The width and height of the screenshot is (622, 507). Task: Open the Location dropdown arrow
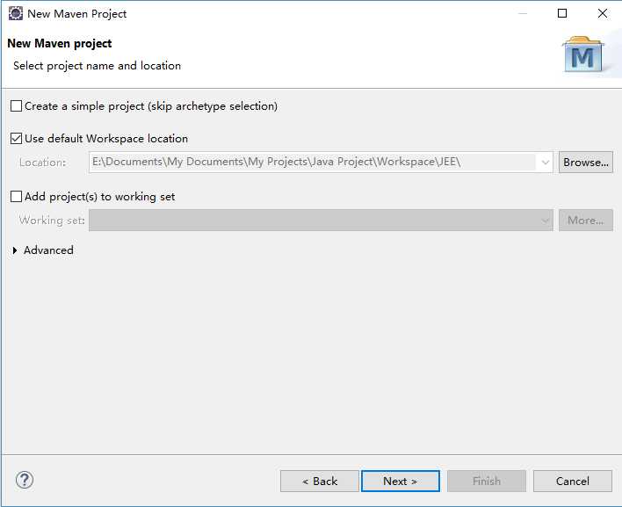546,163
